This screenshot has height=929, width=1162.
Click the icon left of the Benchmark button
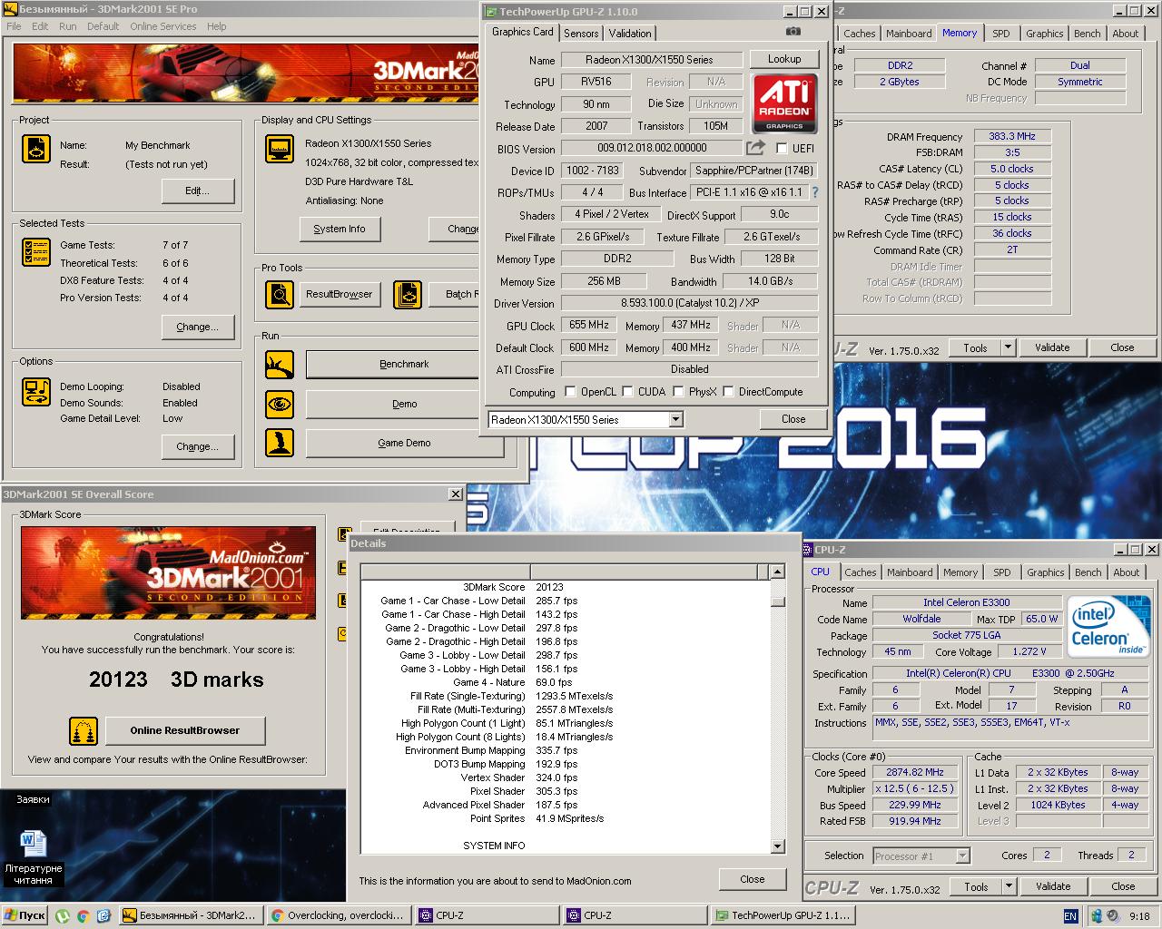(x=280, y=365)
